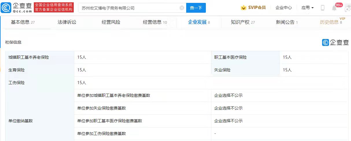Click the 生育保险 label cell
The width and height of the screenshot is (351, 141).
[x=40, y=70]
